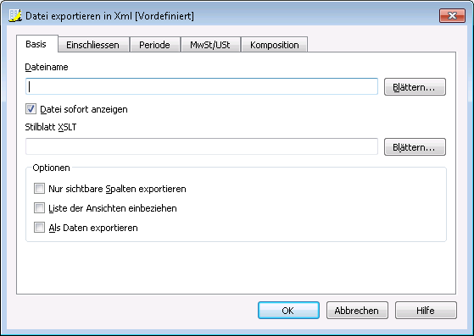Click the Banana app icon in title bar
The width and height of the screenshot is (474, 336).
pyautogui.click(x=15, y=15)
